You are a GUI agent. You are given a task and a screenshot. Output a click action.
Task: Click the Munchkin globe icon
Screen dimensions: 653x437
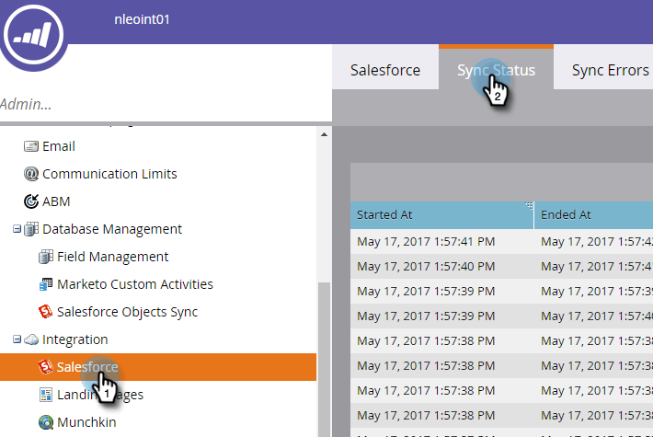click(46, 422)
